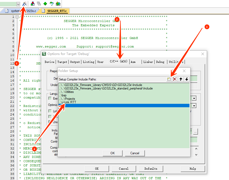The width and height of the screenshot is (229, 180).
Task: Switch to Linker tab
Action: [148, 62]
